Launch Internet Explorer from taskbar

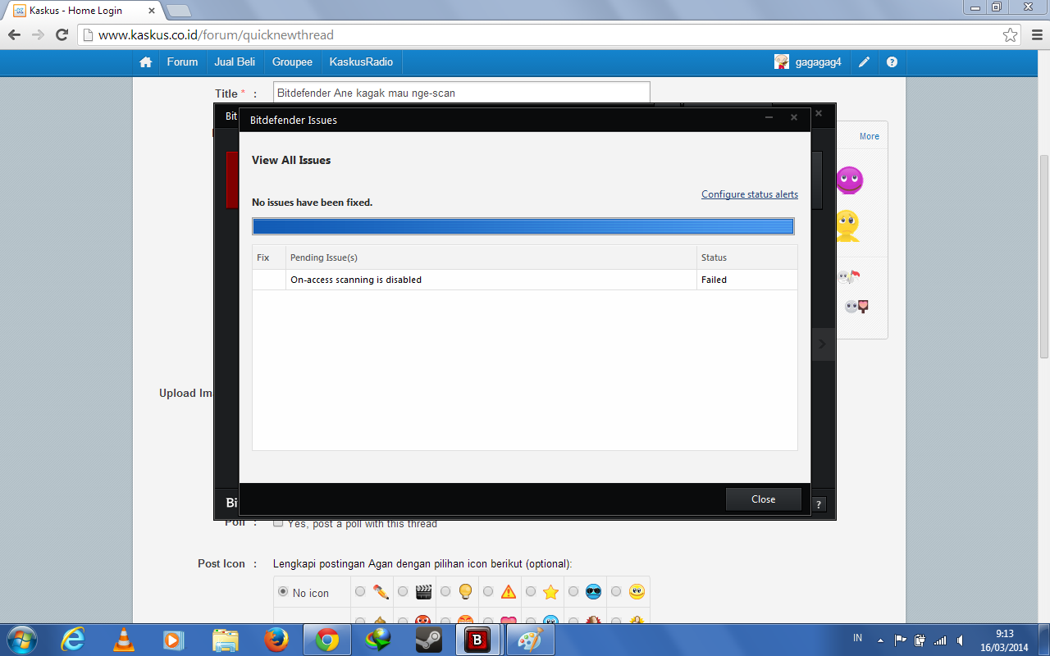click(x=73, y=640)
